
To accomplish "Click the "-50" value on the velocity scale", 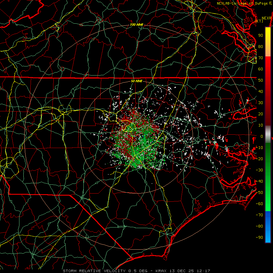I will (259, 193).
